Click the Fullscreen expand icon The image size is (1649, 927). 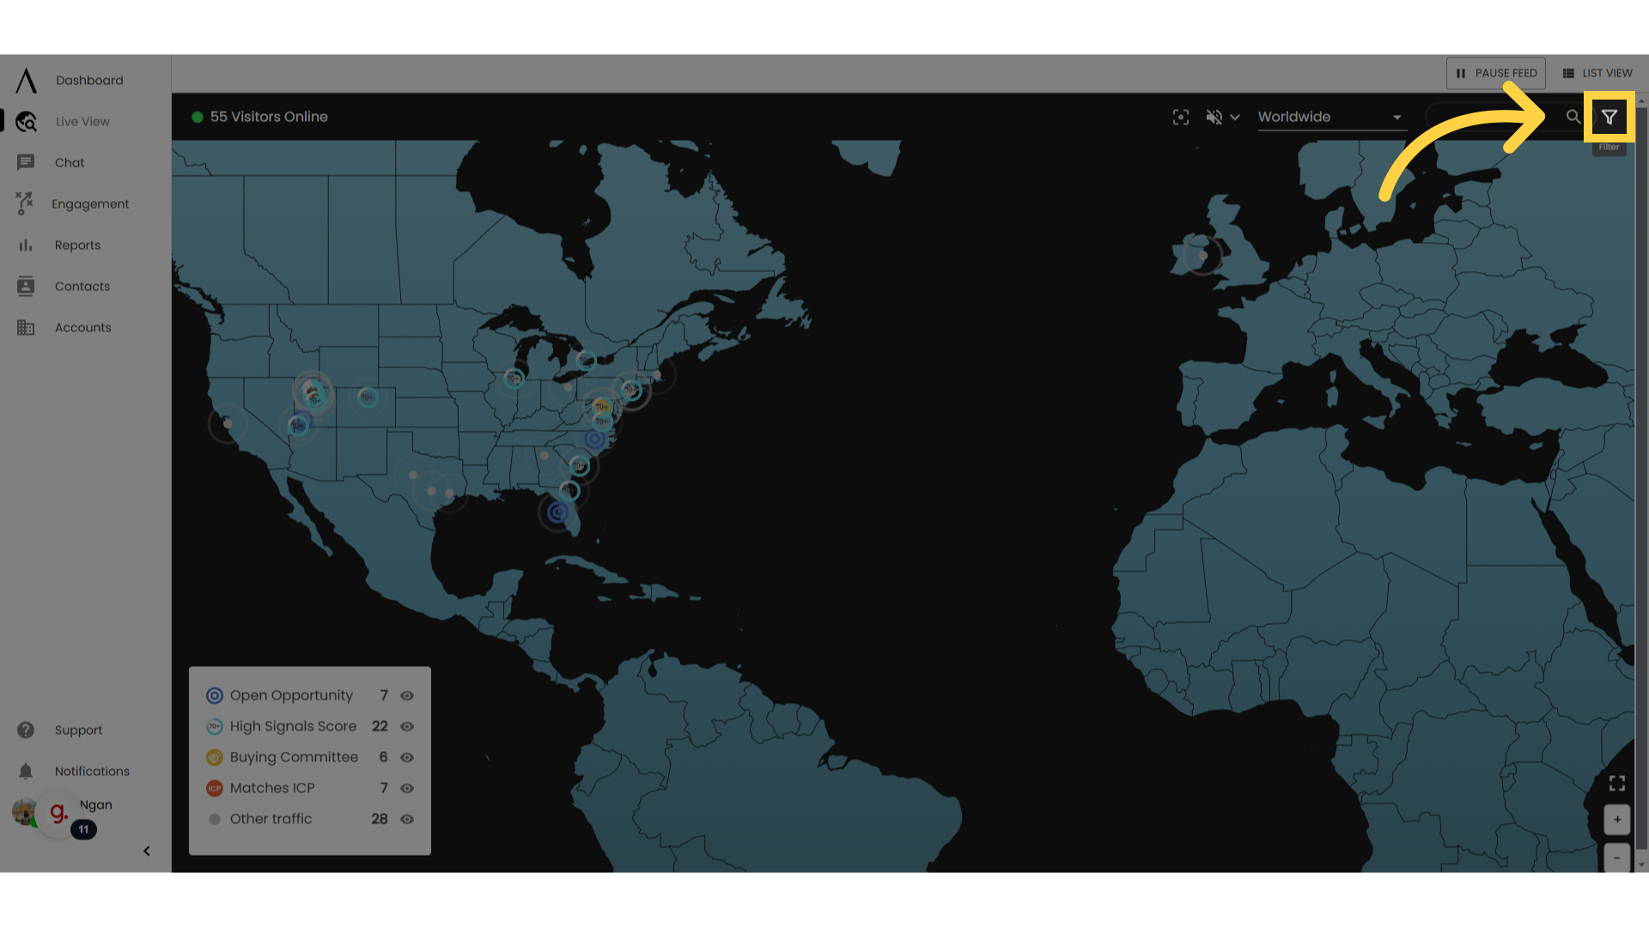(1617, 782)
